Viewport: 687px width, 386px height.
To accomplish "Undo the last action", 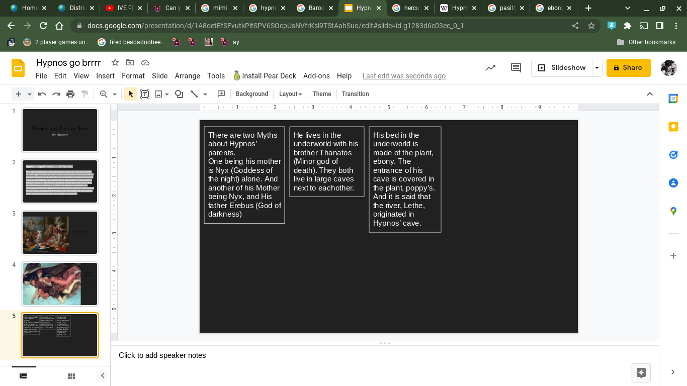I will 42,94.
